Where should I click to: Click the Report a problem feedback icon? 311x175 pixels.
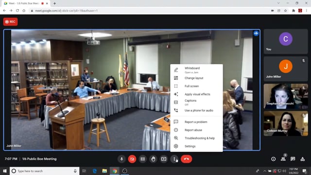coord(176,122)
